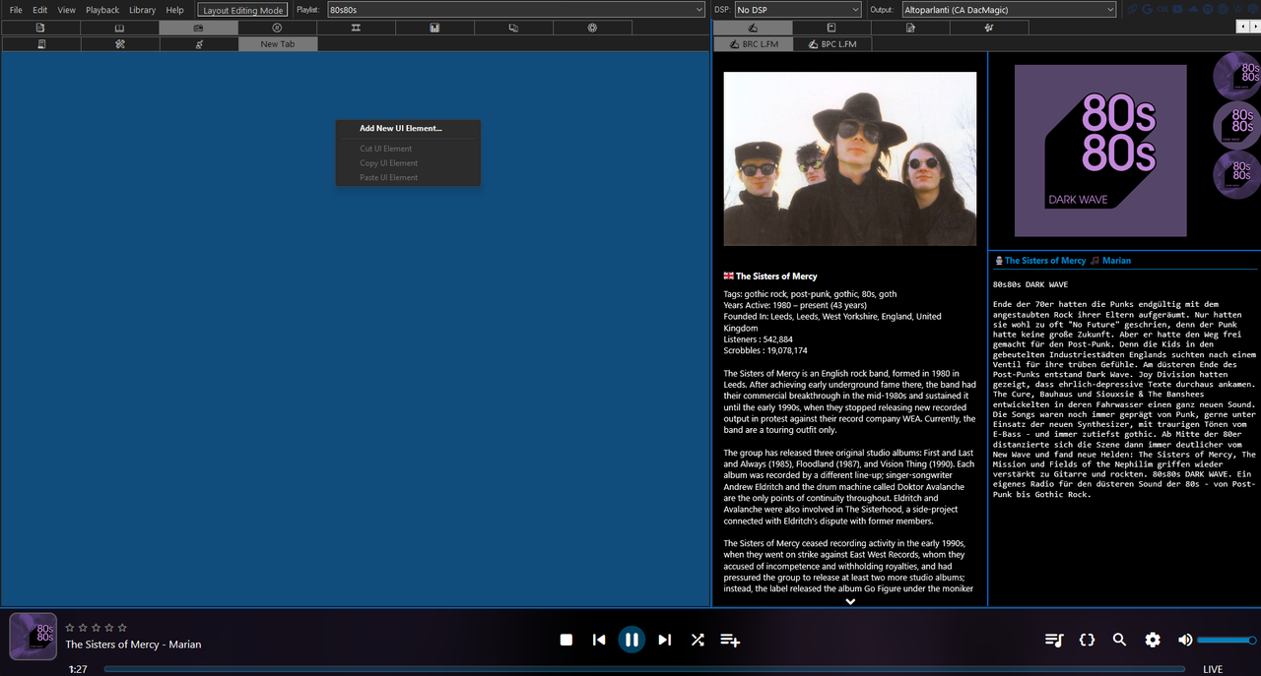Switch to the column pillar icon tab
The image size is (1261, 676).
point(356,28)
